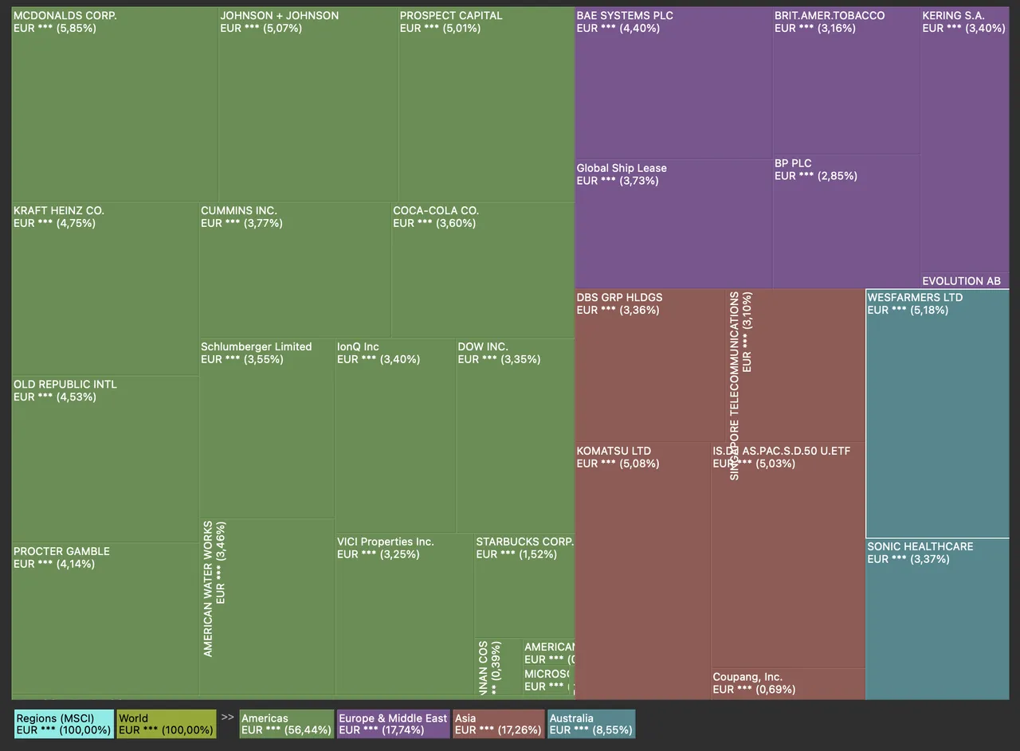1020x751 pixels.
Task: Select the World legend entry
Action: 167,724
